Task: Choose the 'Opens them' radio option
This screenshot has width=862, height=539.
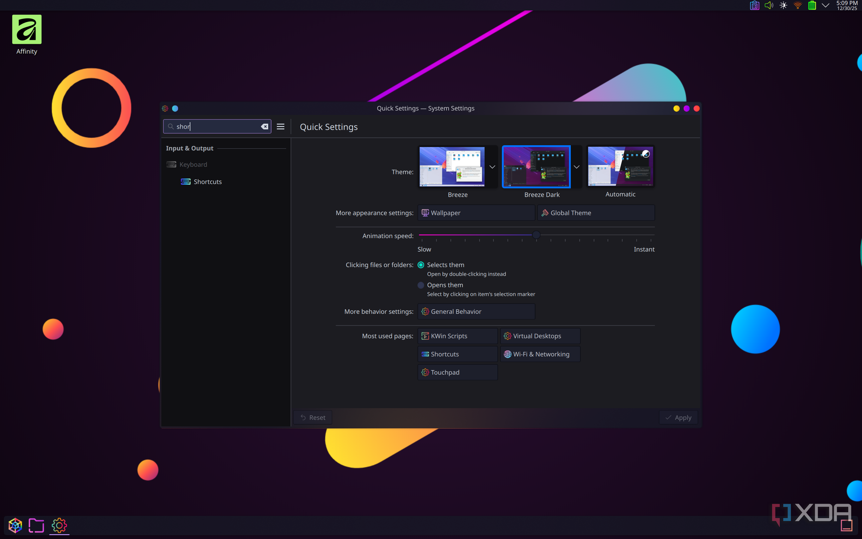Action: click(421, 285)
